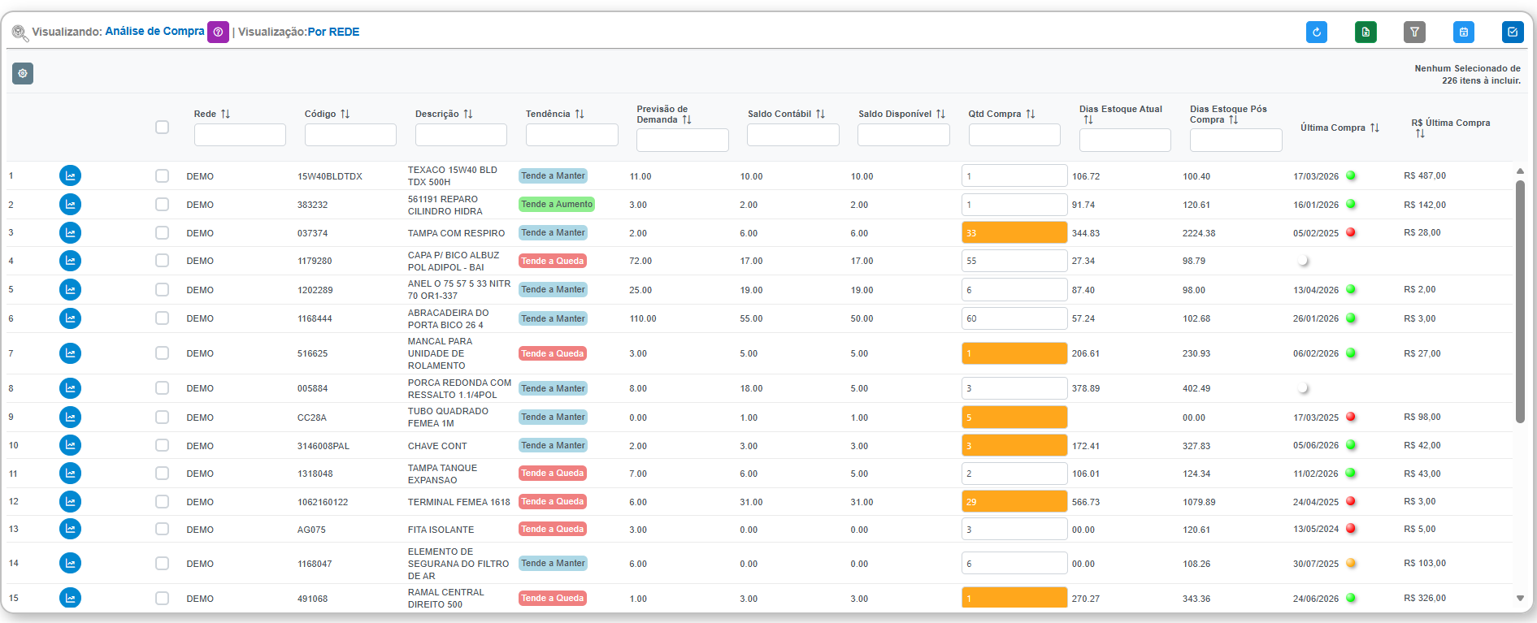The width and height of the screenshot is (1537, 623).
Task: Export the table to Excel
Action: pos(1365,32)
